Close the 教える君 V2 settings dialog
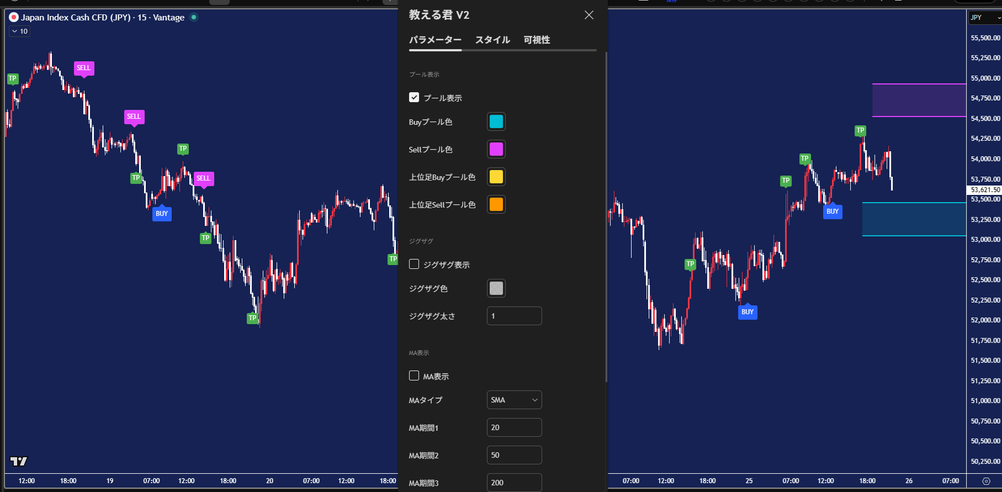Screen dimensions: 1002x492 [x=589, y=15]
